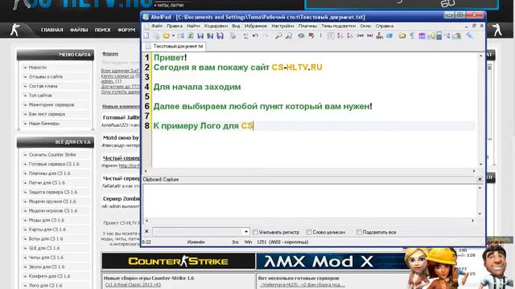Click the light bulb toolbar icon
Viewport: 515px width, 289px height.
click(432, 35)
